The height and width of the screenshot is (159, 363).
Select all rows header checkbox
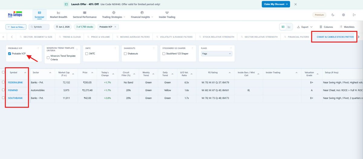point(3,72)
